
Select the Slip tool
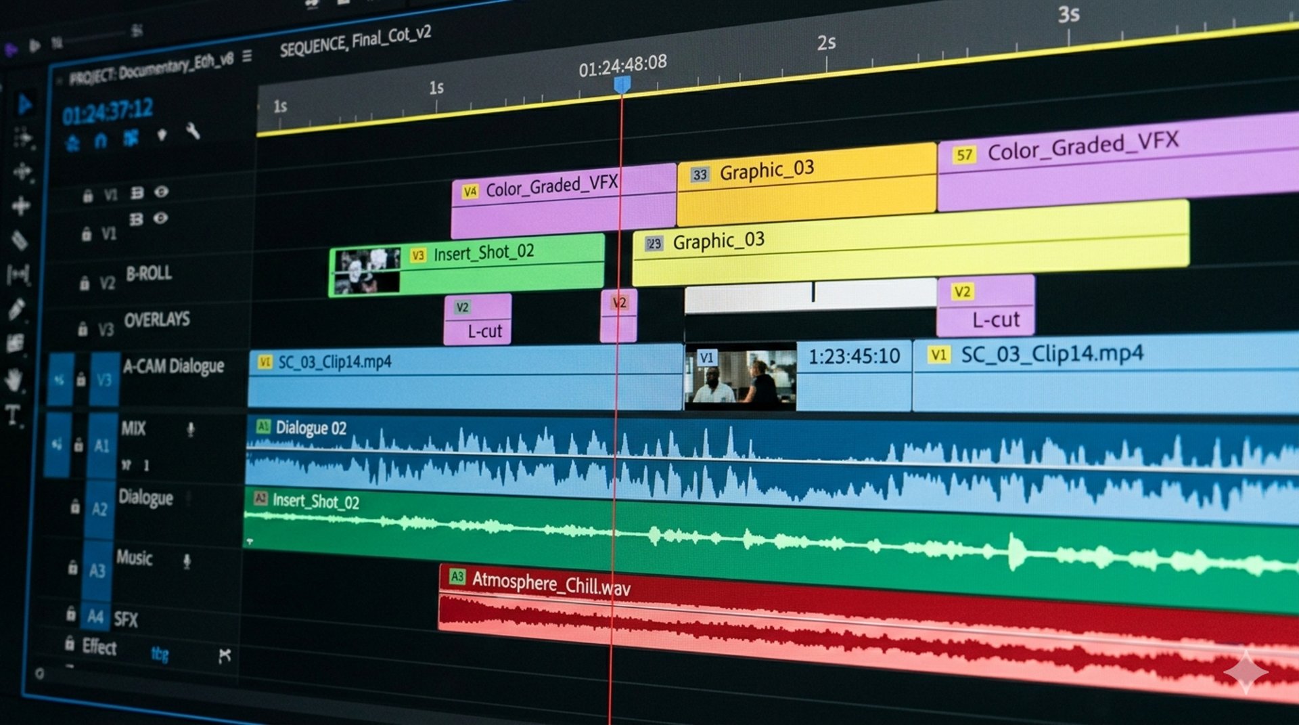click(18, 274)
